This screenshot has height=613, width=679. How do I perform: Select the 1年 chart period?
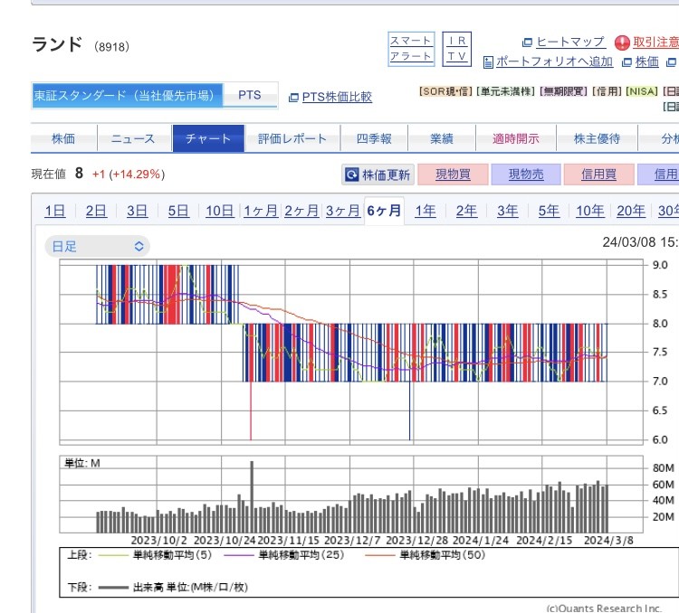[x=426, y=212]
